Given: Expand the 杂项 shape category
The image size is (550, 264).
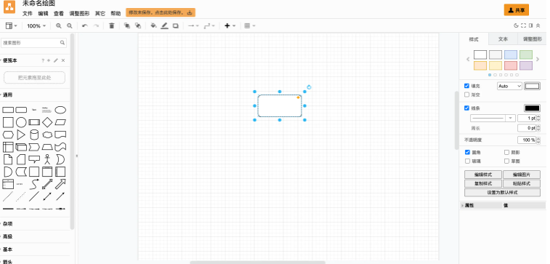Looking at the screenshot, I should tap(8, 223).
